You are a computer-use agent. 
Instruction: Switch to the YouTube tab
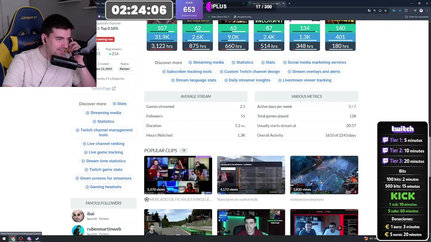point(226,3)
